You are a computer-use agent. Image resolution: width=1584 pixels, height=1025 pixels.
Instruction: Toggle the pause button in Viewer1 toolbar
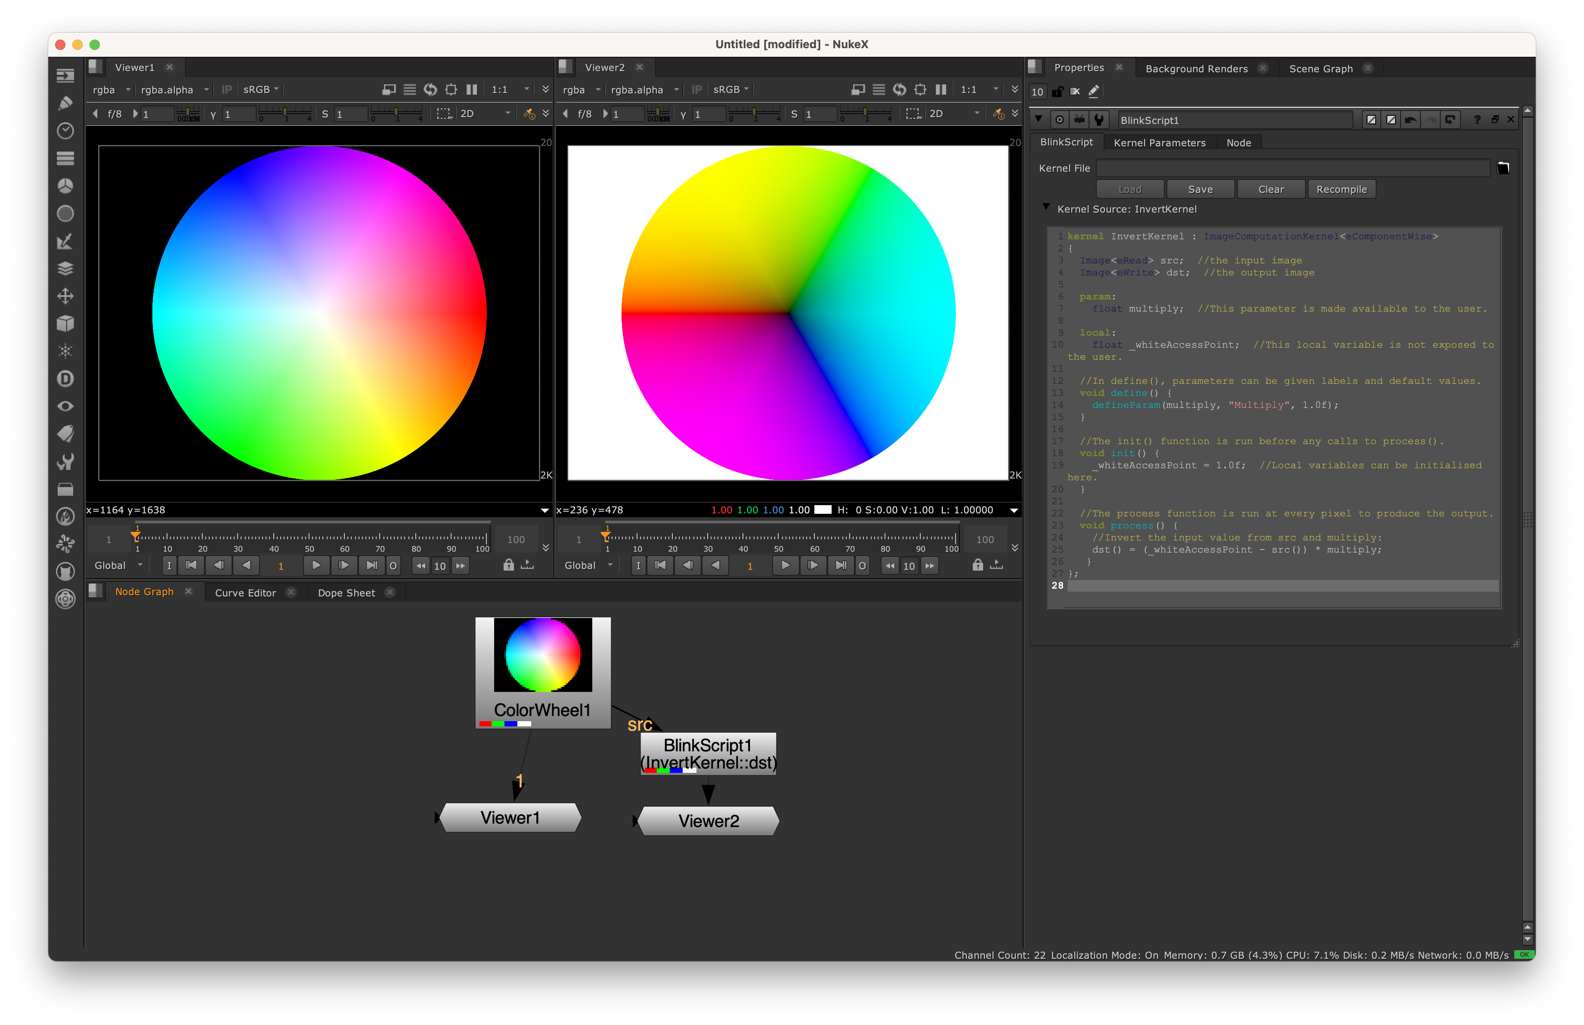click(472, 89)
